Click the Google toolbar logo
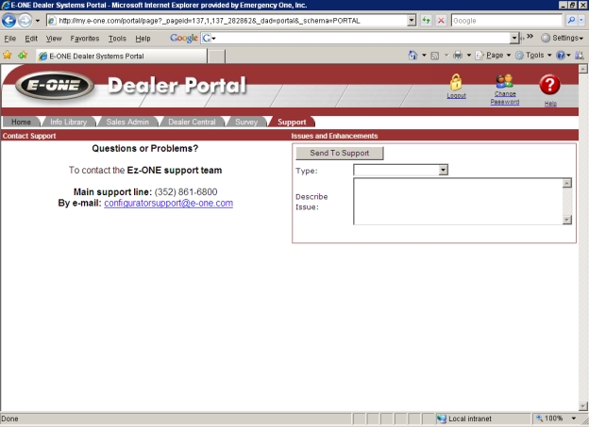 (184, 38)
